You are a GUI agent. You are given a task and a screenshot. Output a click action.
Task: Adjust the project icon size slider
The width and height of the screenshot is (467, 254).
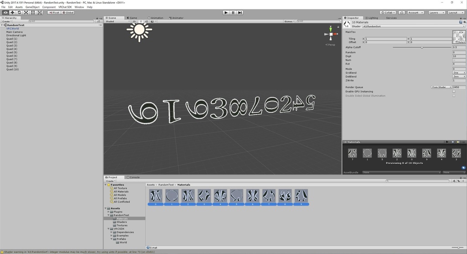tap(458, 248)
